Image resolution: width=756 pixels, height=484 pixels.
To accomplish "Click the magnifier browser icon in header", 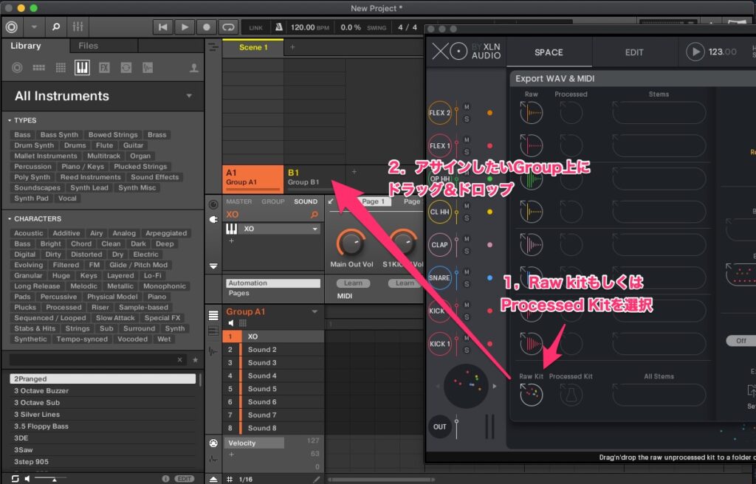I will tap(56, 27).
